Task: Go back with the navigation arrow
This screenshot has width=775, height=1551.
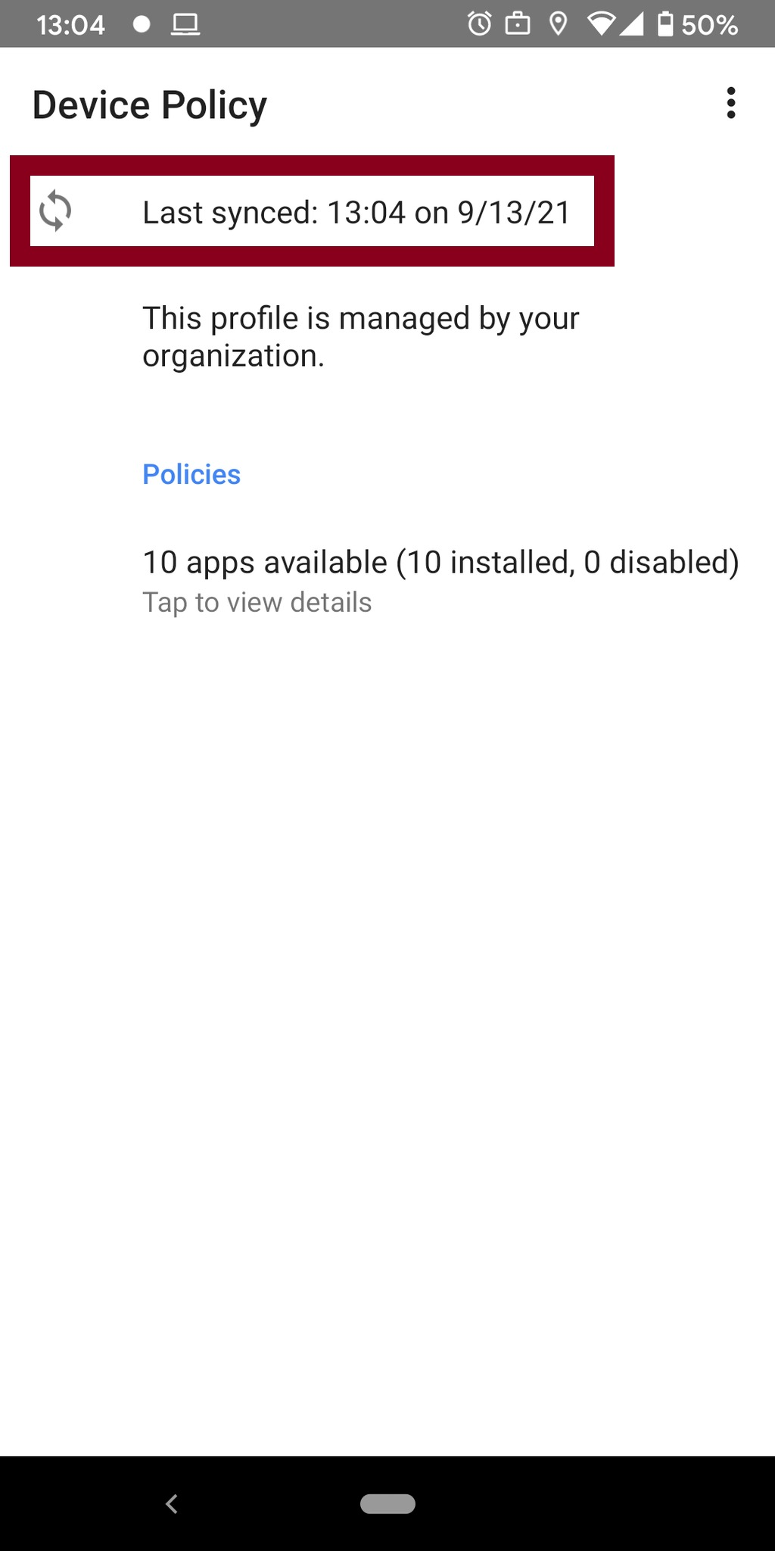Action: [x=172, y=1503]
